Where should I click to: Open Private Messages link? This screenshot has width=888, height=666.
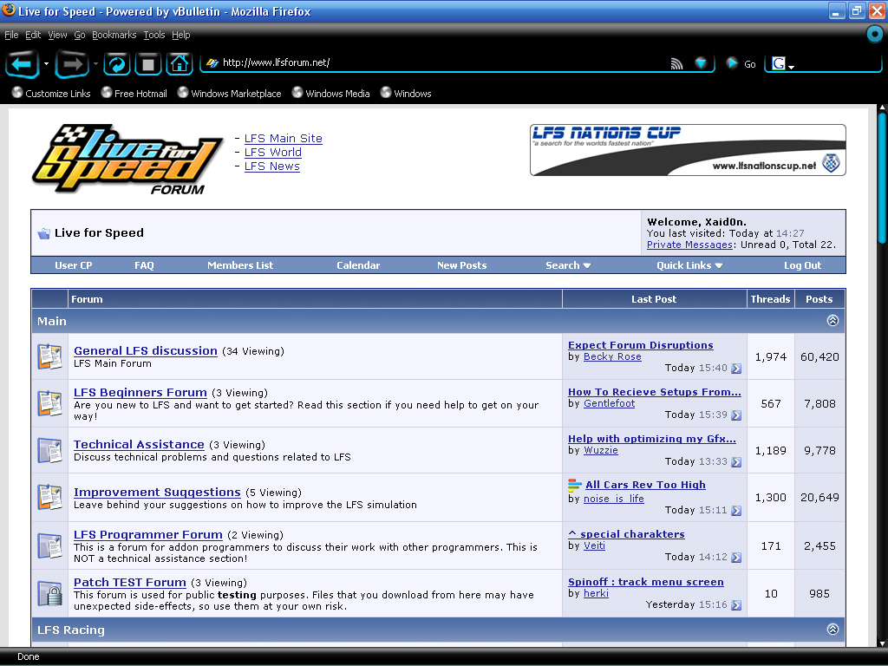click(689, 245)
